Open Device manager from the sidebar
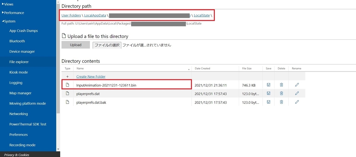This screenshot has width=356, height=157. point(22,52)
